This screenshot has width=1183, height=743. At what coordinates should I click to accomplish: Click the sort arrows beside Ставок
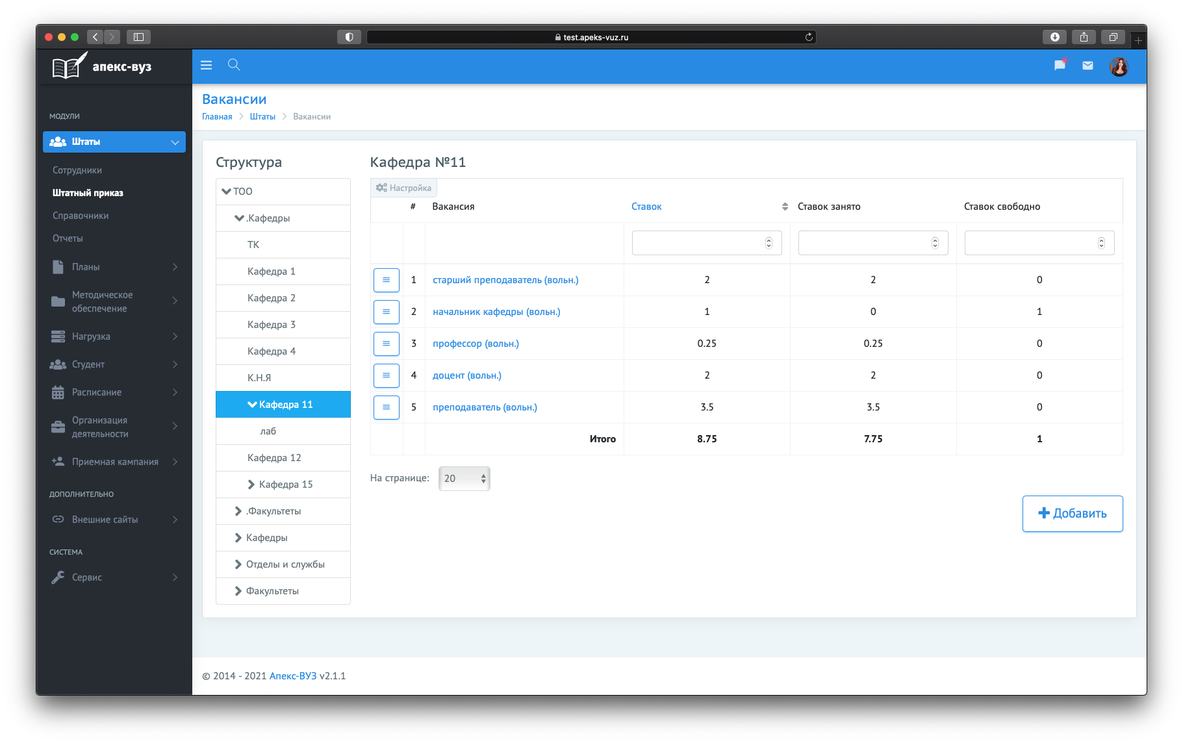coord(784,207)
